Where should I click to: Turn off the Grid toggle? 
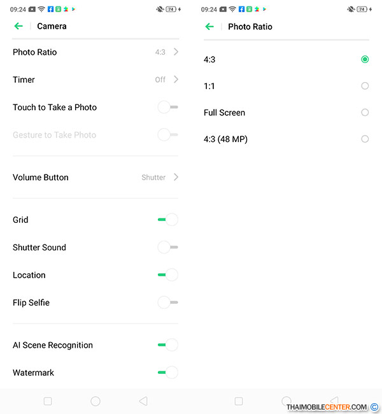tap(167, 220)
